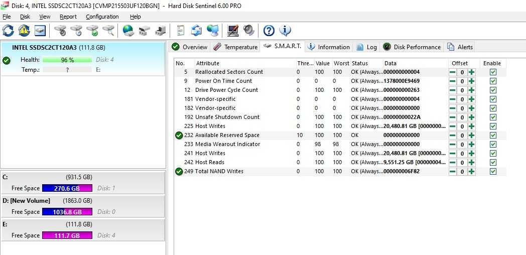
Task: Click the report document page toolbar icon
Action: pyautogui.click(x=181, y=31)
